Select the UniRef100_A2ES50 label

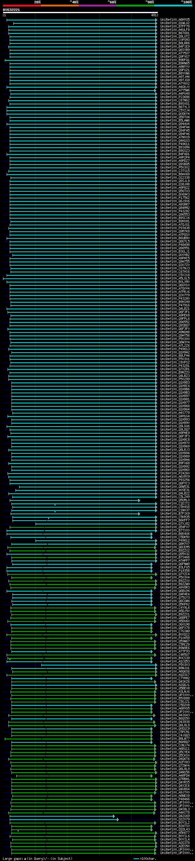click(x=175, y=846)
